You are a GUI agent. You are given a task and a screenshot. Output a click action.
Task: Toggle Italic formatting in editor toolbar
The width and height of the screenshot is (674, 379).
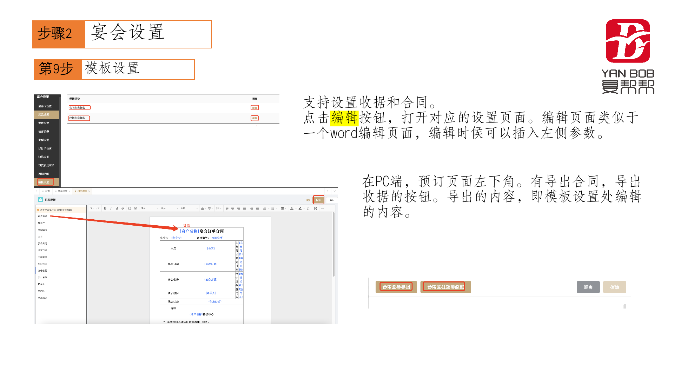(x=111, y=208)
